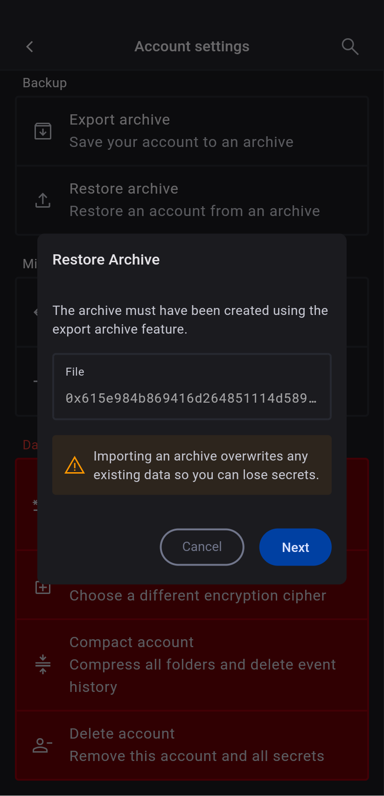
Task: Click the Delete account user-minus icon
Action: (42, 745)
